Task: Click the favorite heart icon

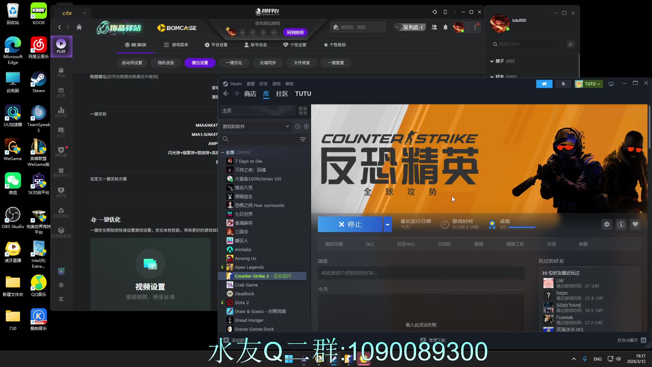Action: 635,224
